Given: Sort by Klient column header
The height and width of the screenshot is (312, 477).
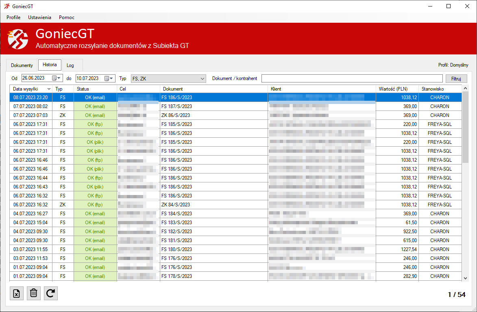Looking at the screenshot, I should tap(322, 89).
